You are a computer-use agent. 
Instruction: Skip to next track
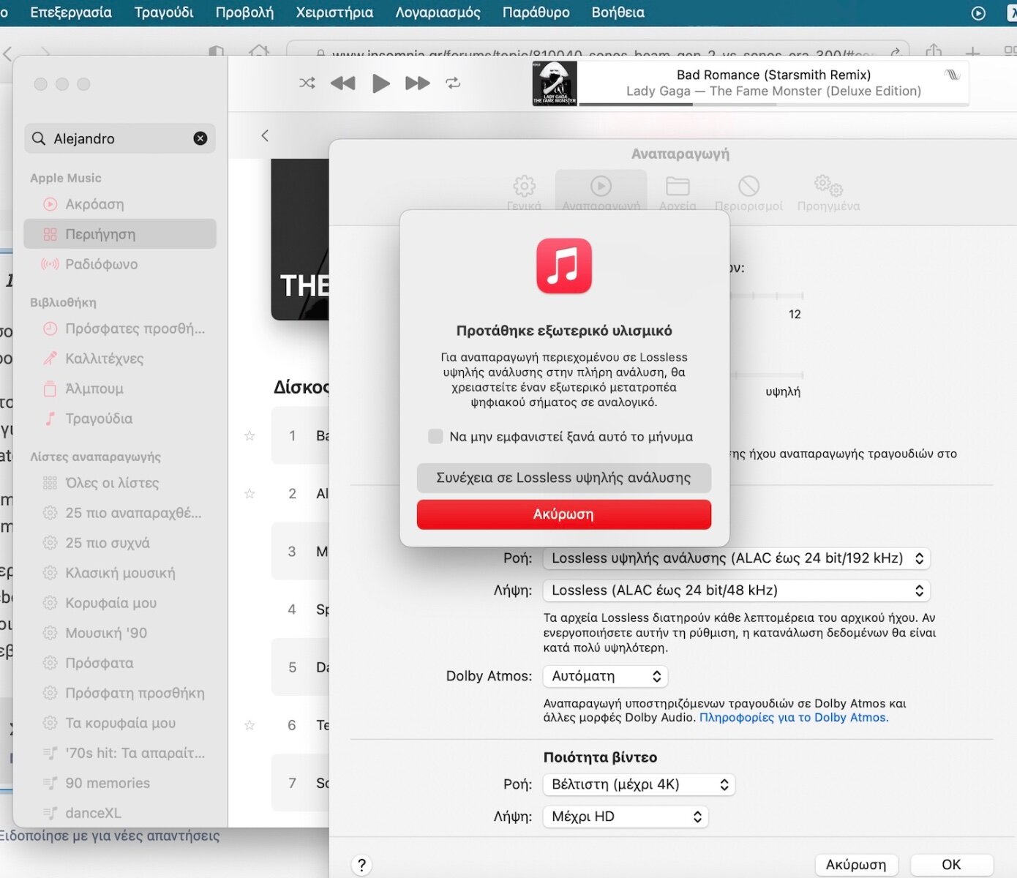click(x=418, y=83)
